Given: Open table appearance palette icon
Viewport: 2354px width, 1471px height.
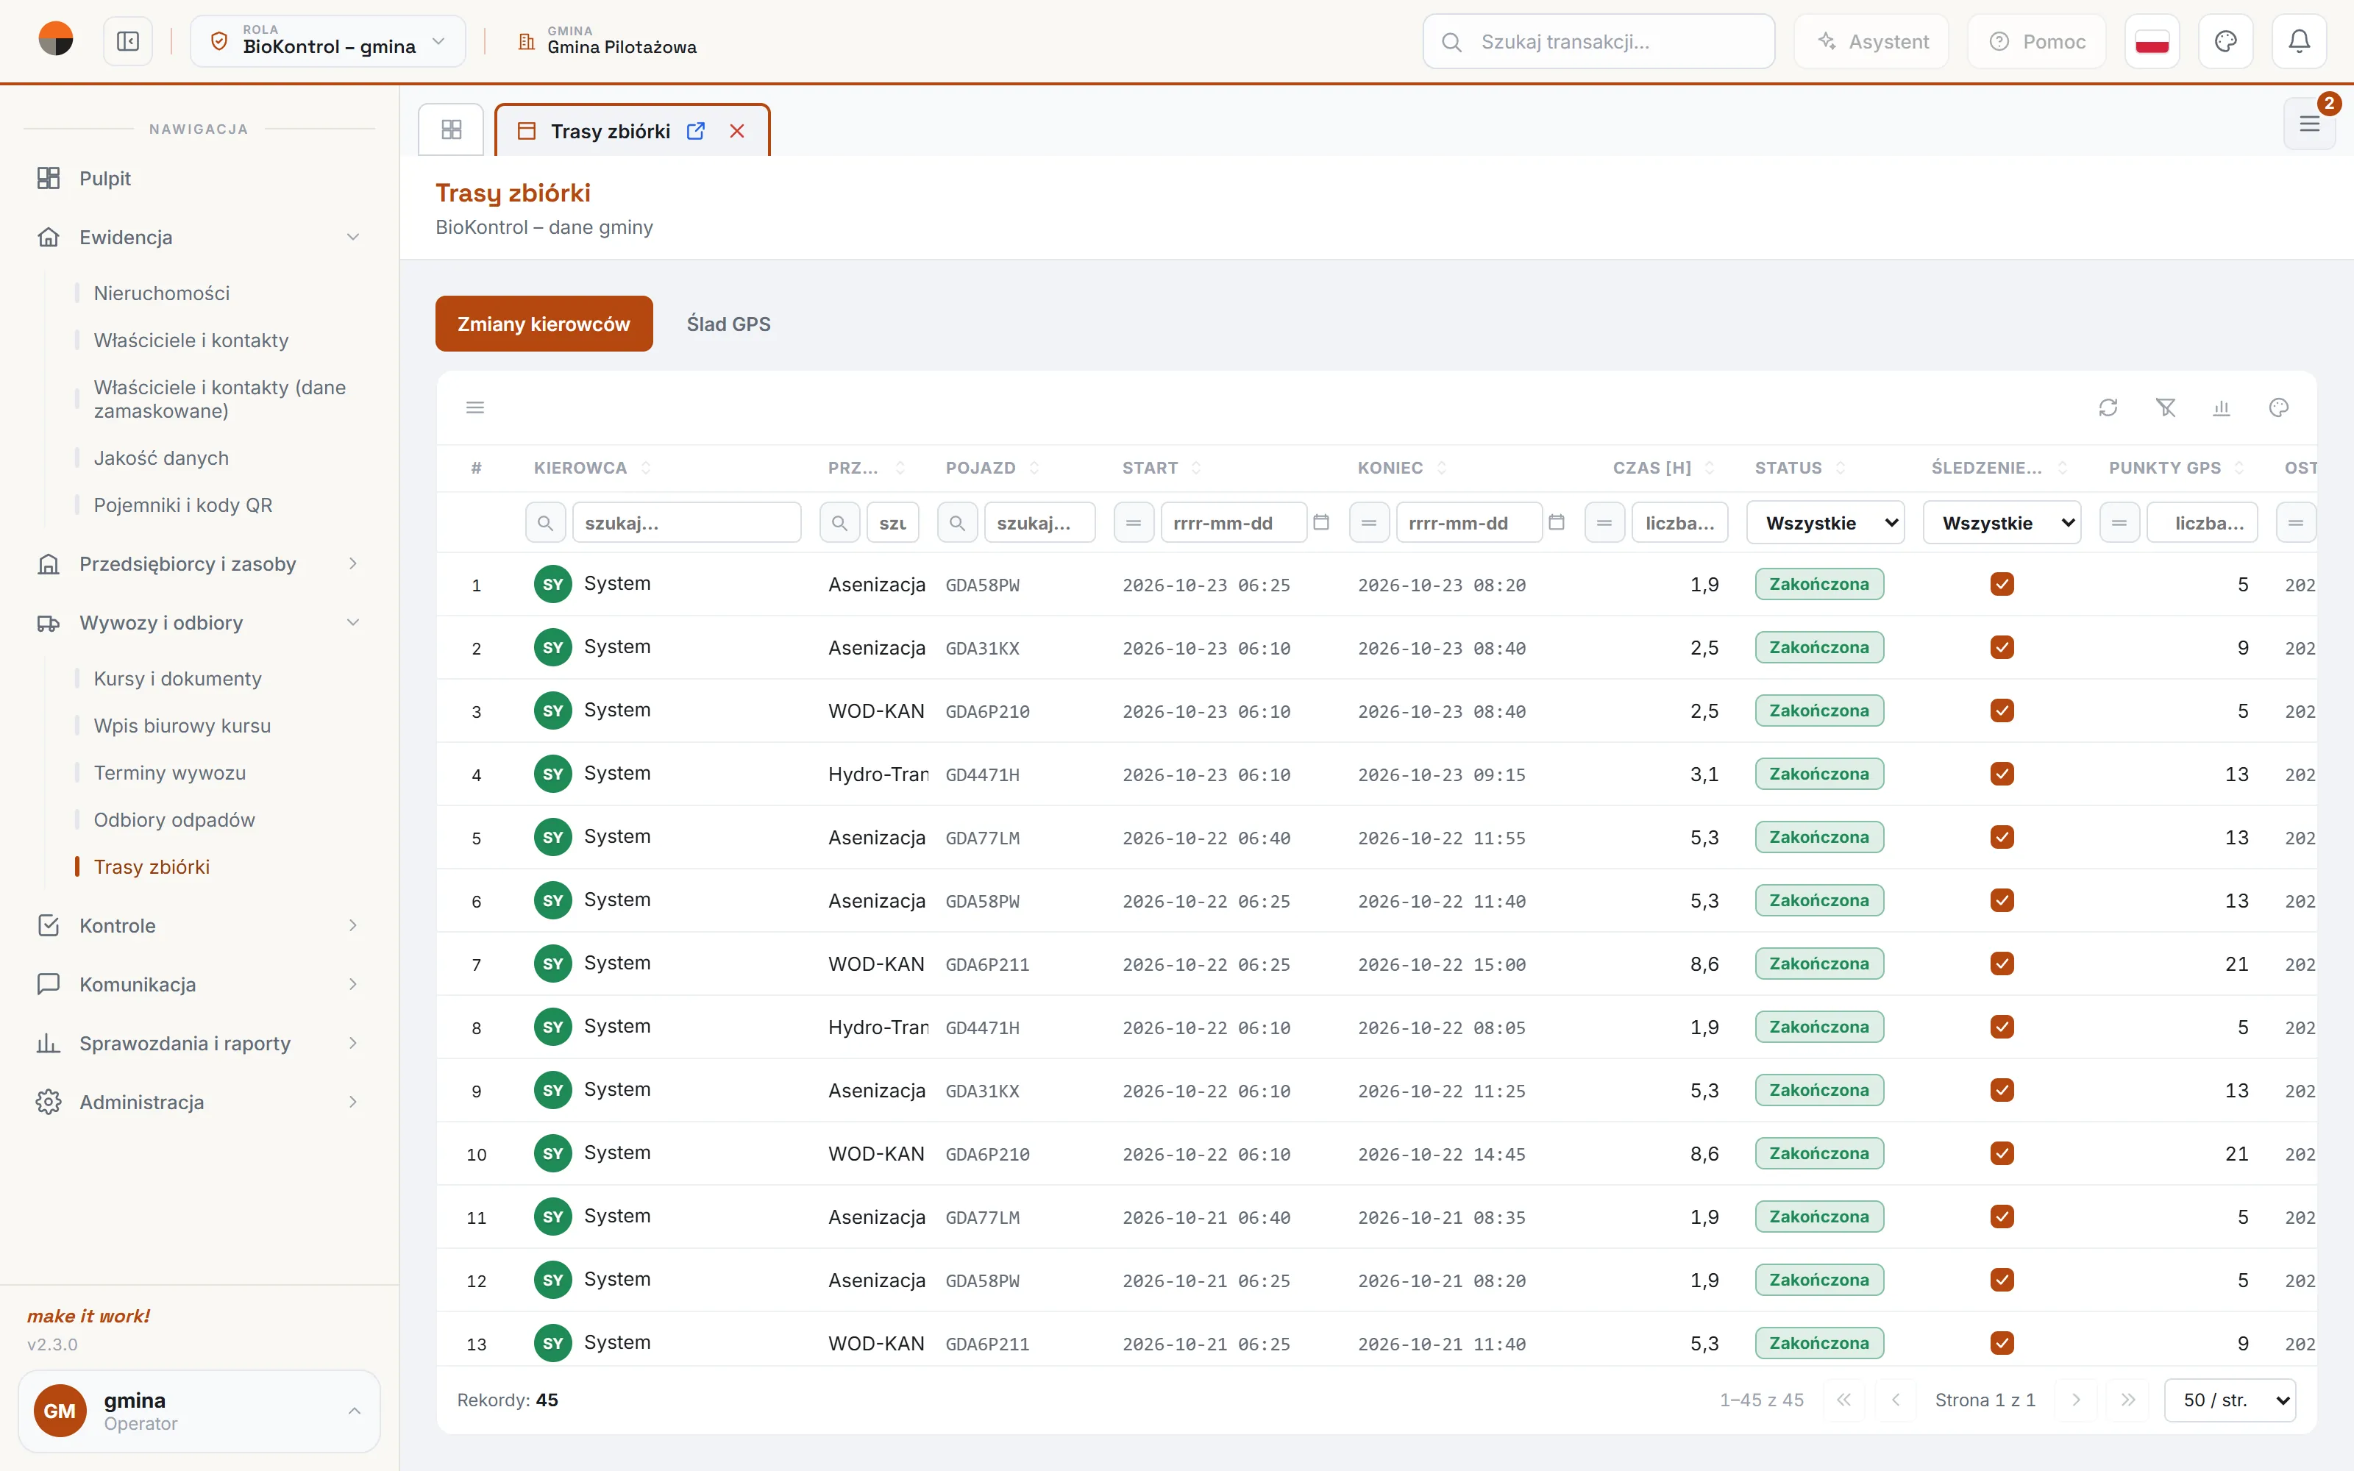Looking at the screenshot, I should tap(2278, 407).
